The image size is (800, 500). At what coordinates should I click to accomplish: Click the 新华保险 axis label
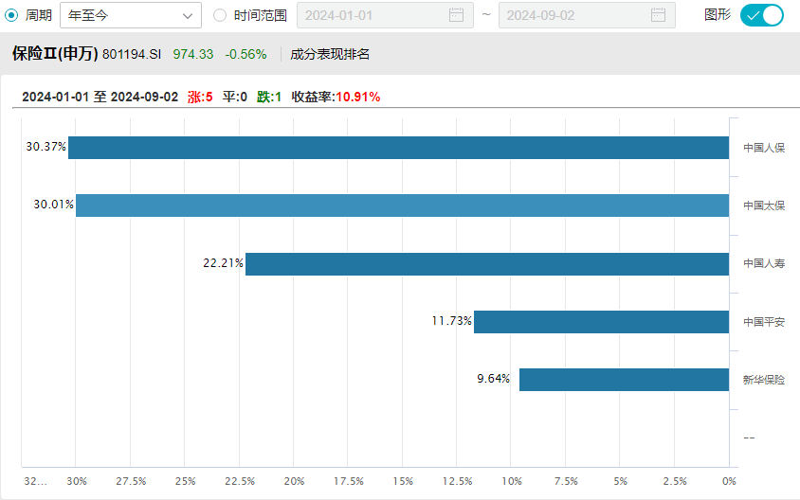coord(764,380)
